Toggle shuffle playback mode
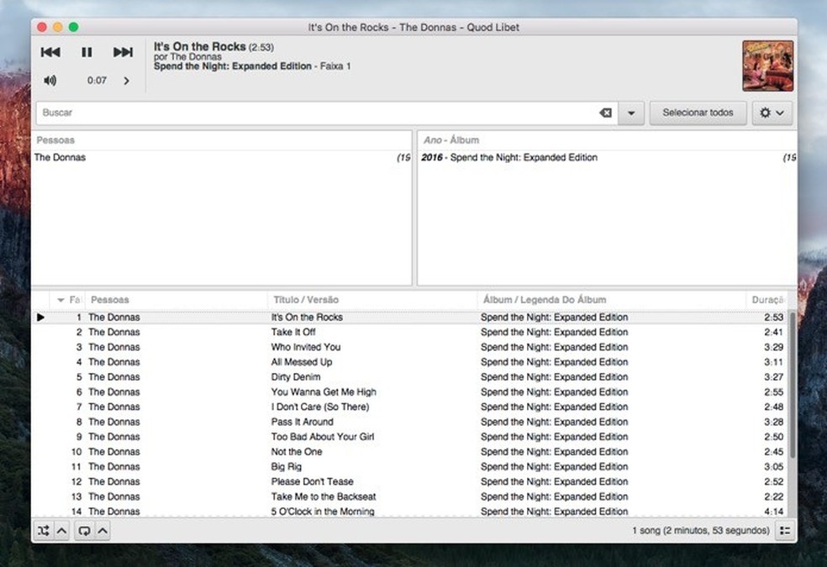The image size is (827, 567). click(43, 531)
